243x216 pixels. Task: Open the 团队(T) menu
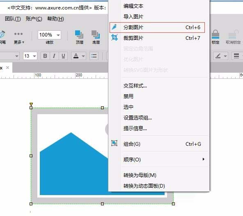(13, 19)
